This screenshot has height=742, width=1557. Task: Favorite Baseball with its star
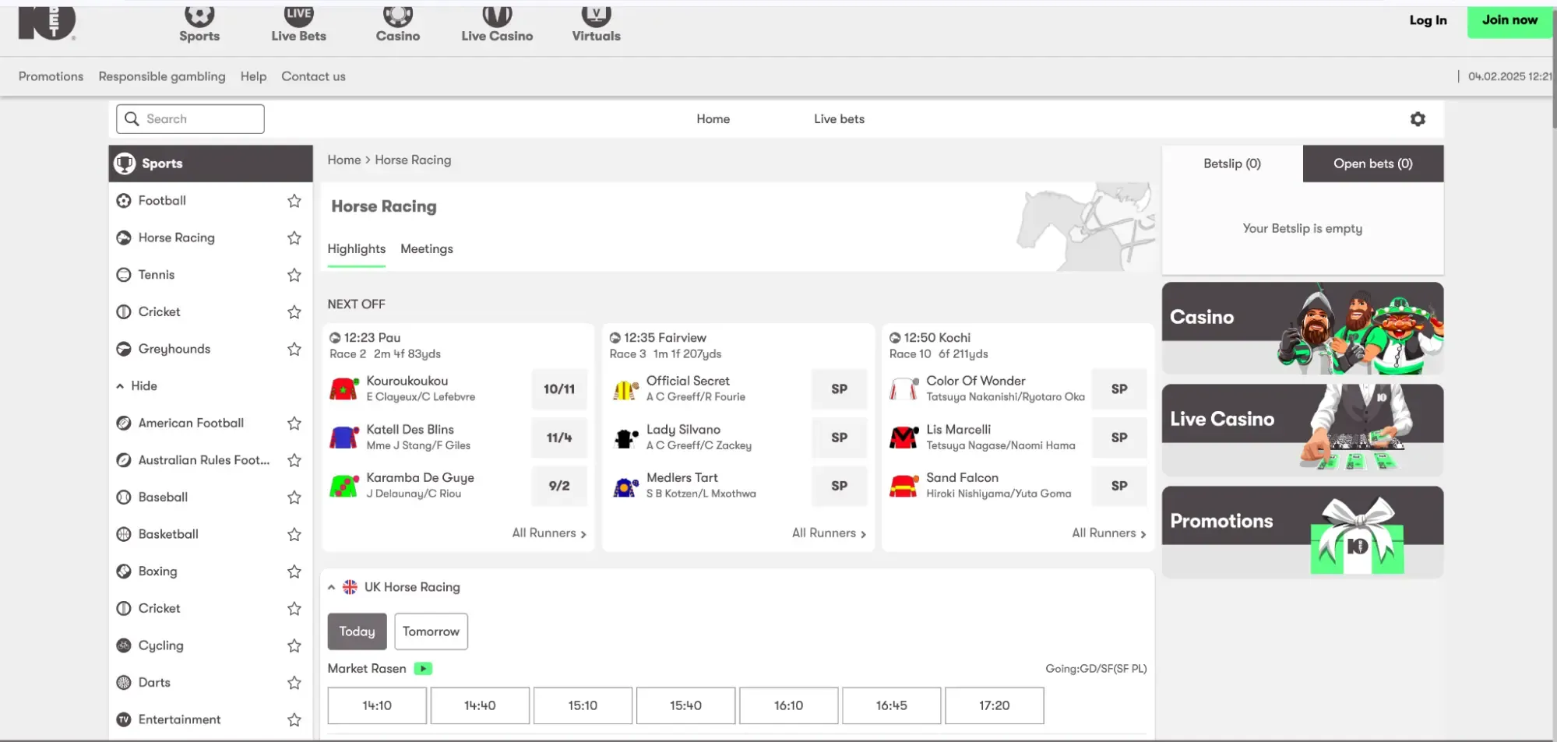[294, 498]
